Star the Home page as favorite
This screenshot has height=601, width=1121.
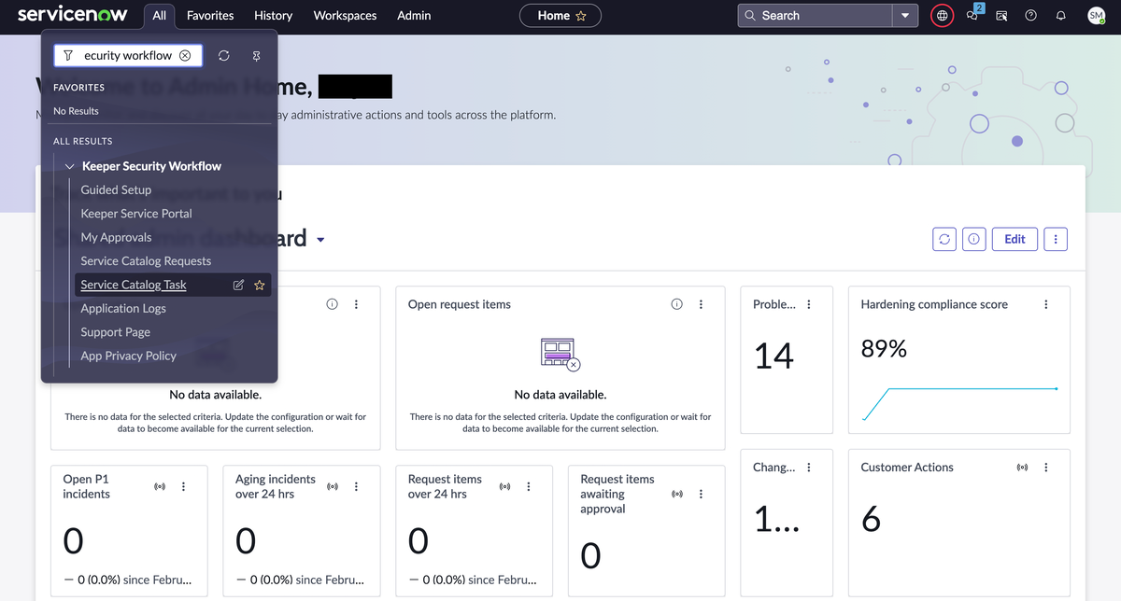(x=581, y=16)
